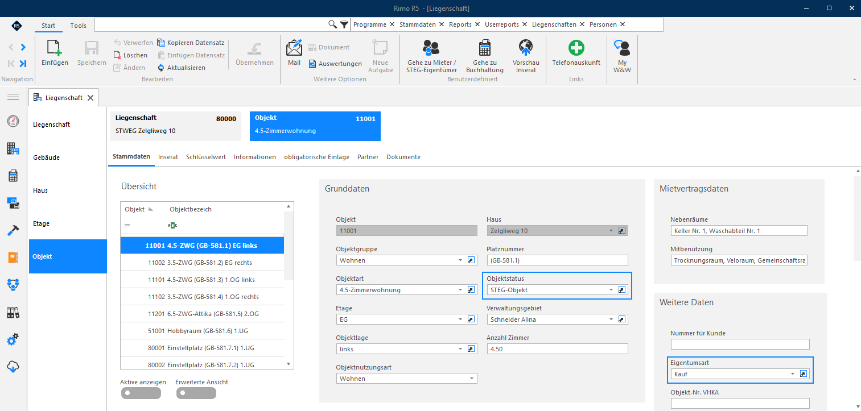Expand the Eigentumsart dropdown

click(793, 374)
